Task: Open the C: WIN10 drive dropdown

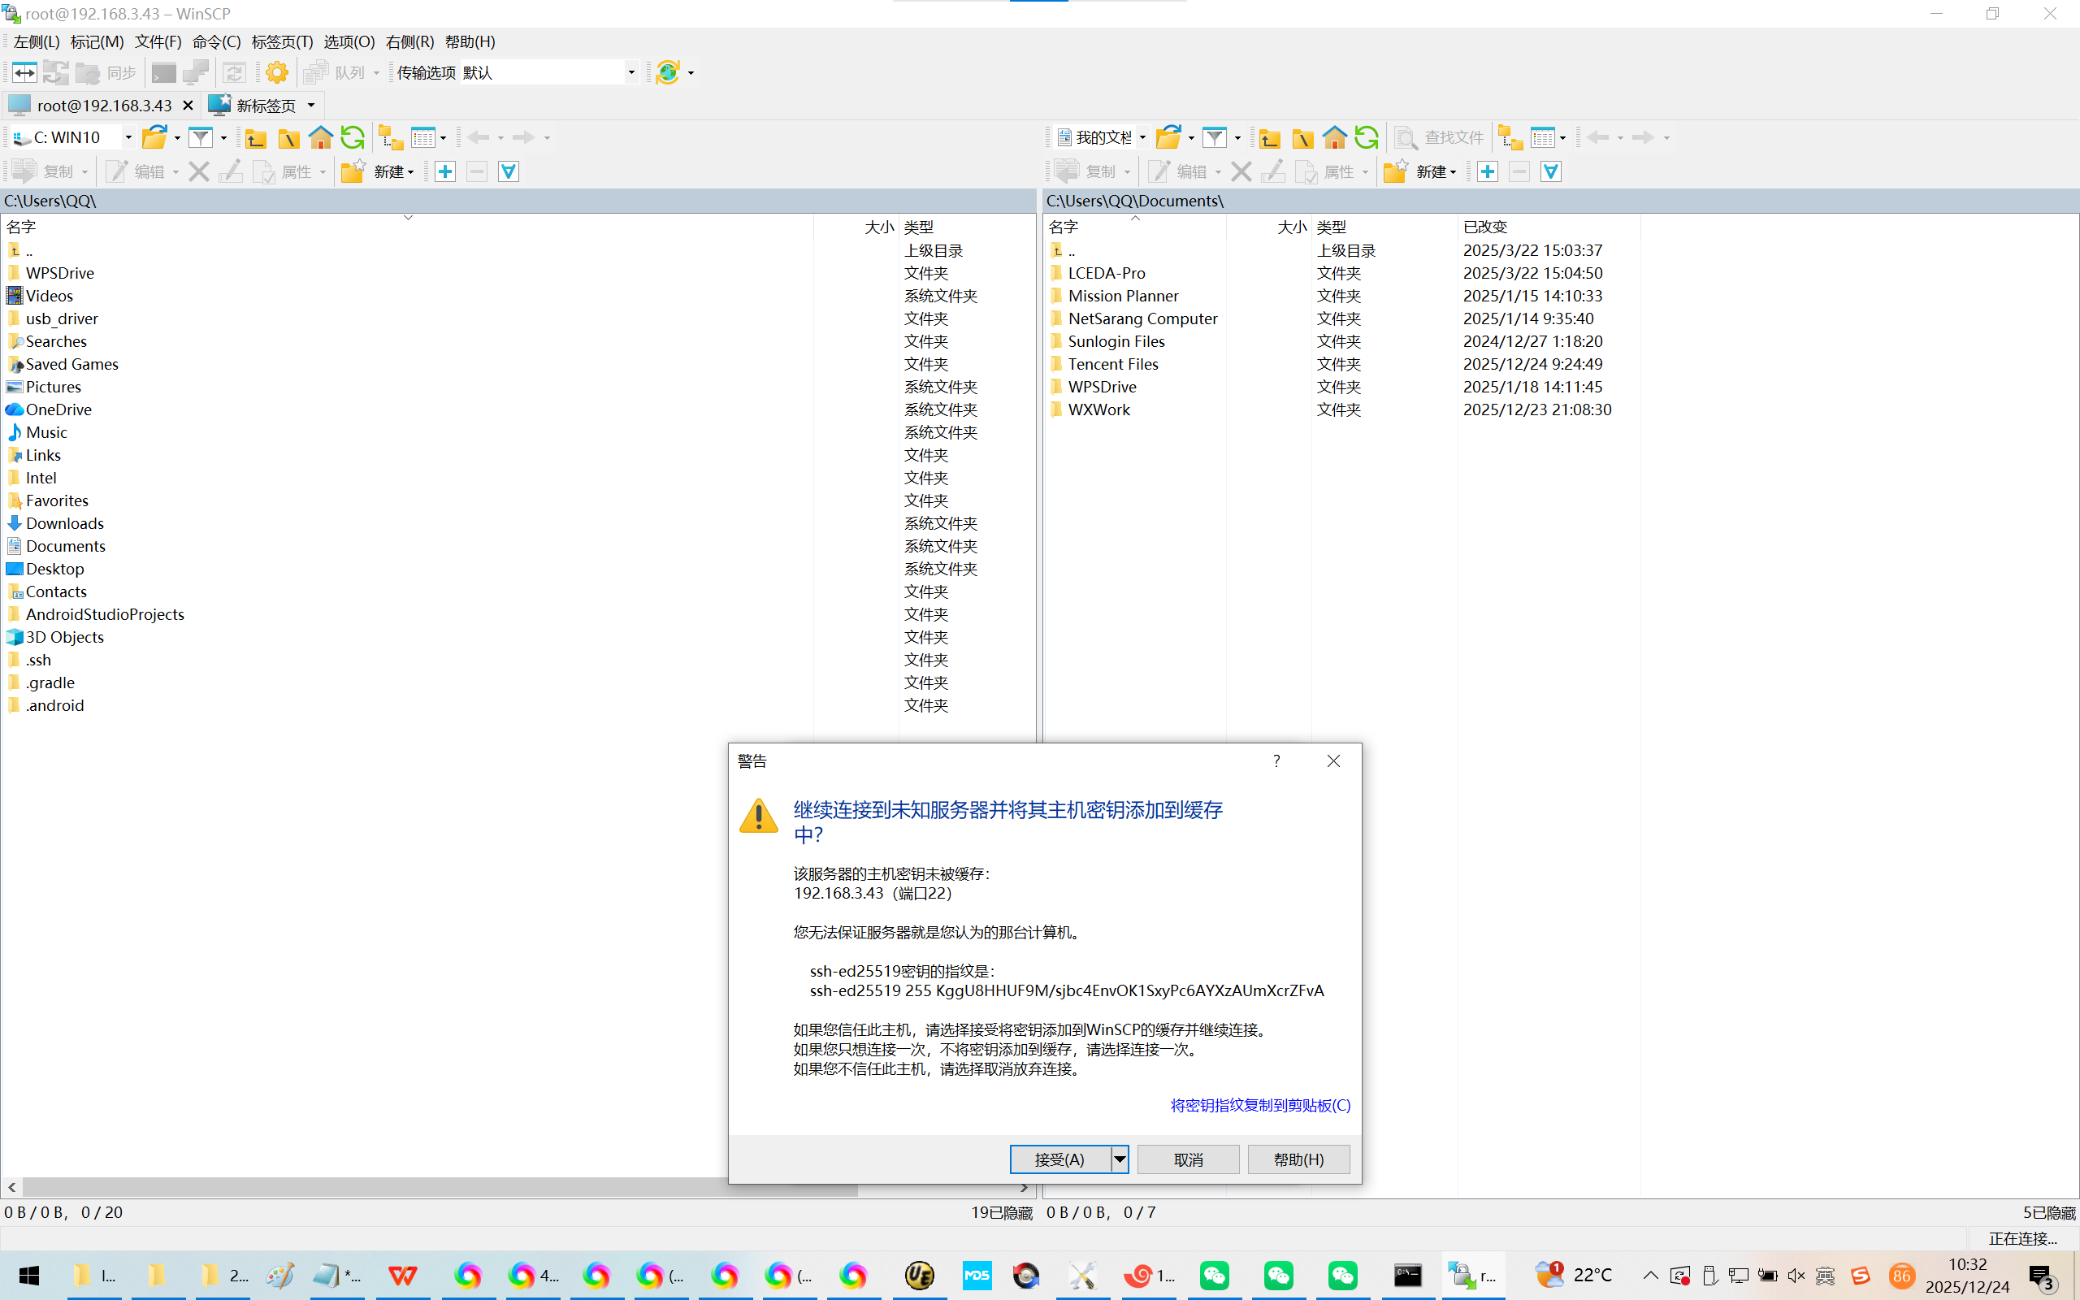Action: [128, 137]
